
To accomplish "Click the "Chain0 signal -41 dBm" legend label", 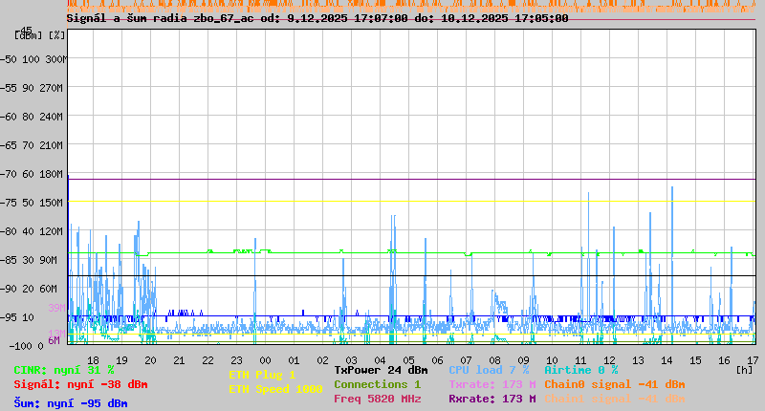I will 615,384.
